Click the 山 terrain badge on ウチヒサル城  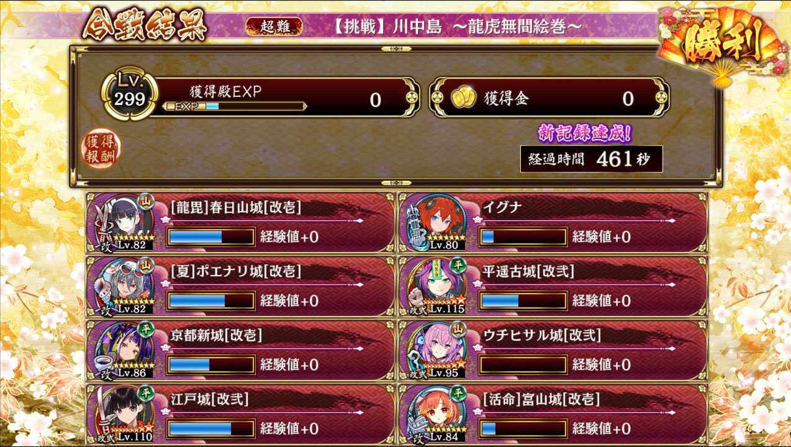pyautogui.click(x=458, y=328)
